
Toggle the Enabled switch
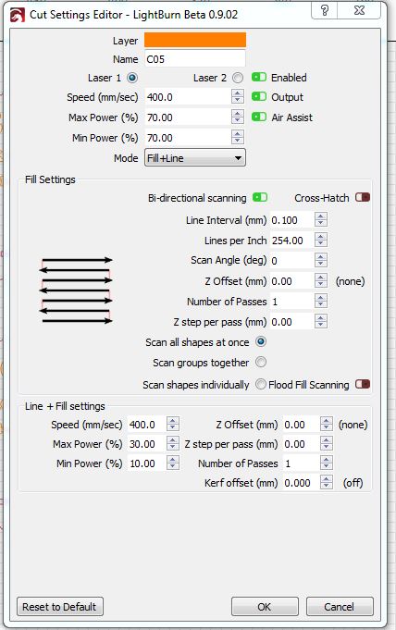coord(259,77)
